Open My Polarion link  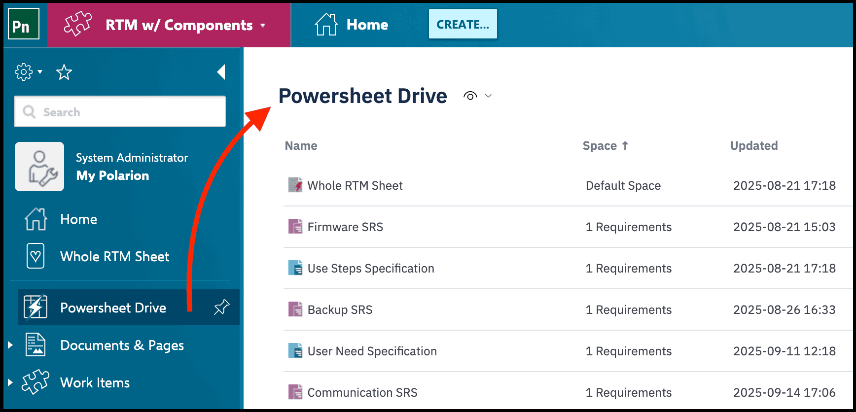pos(112,175)
